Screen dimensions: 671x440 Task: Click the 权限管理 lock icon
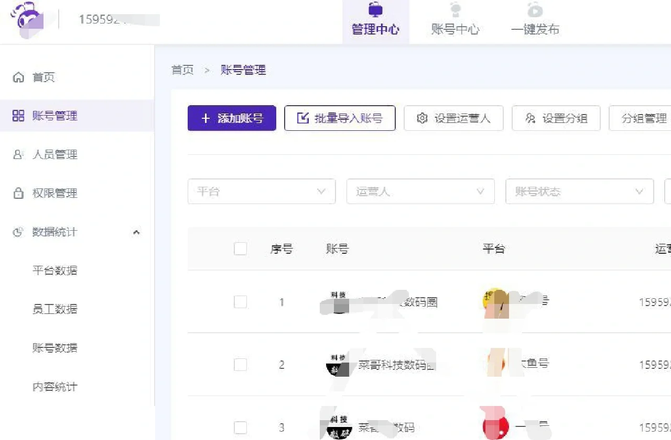pos(18,193)
